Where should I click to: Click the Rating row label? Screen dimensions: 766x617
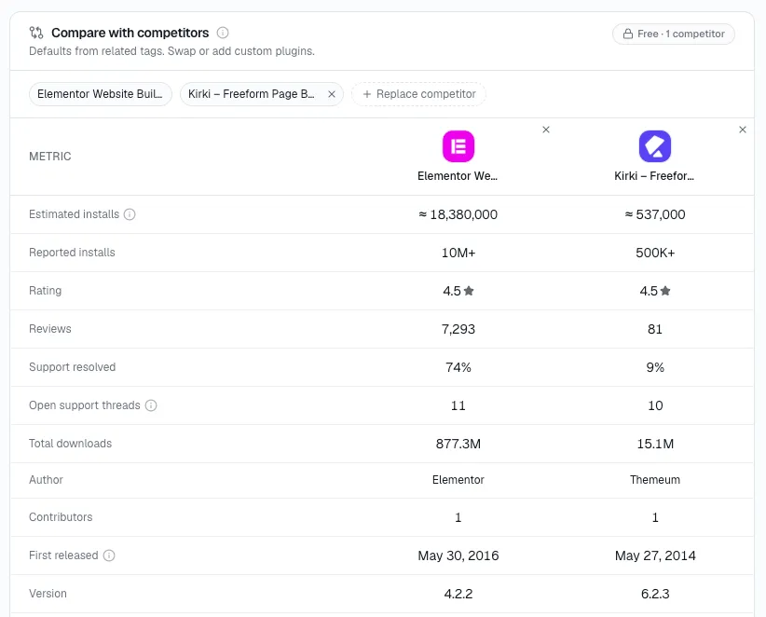(x=45, y=291)
